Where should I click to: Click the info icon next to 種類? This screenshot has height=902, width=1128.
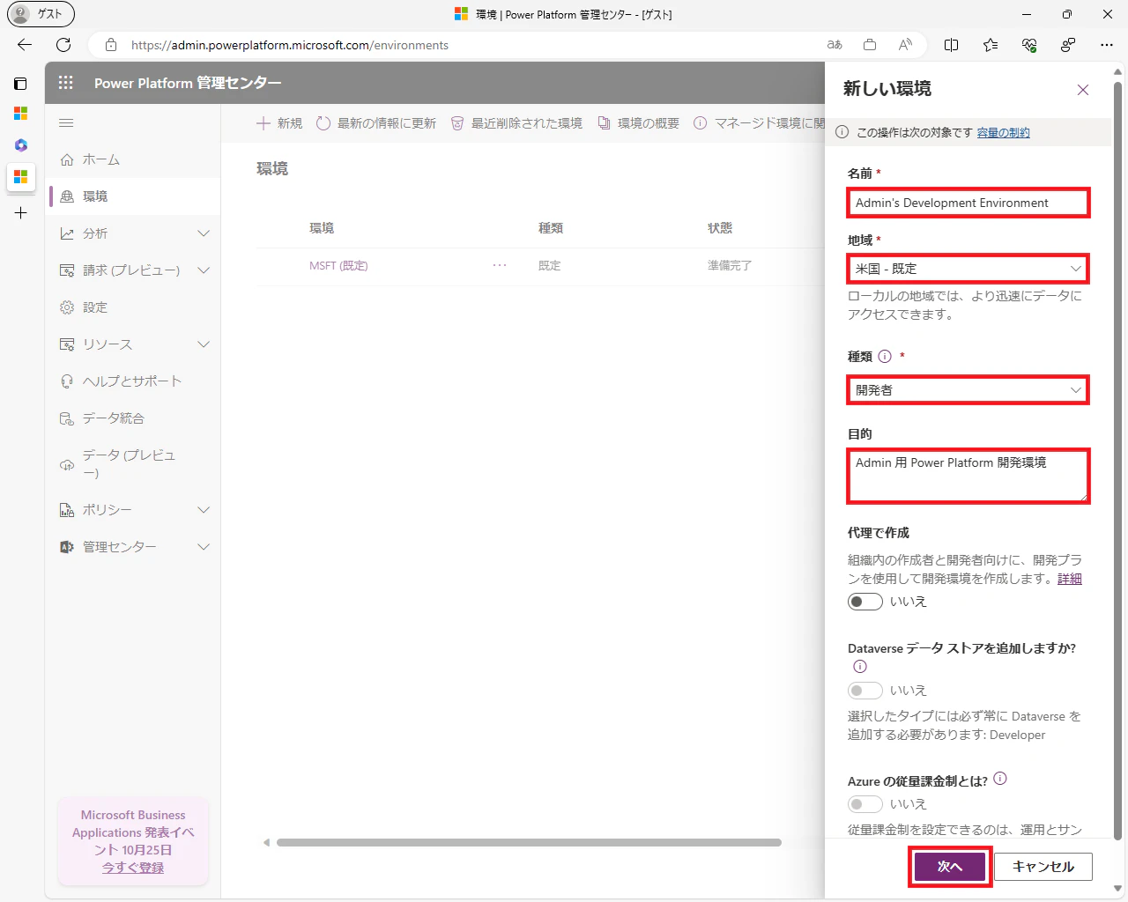tap(885, 357)
